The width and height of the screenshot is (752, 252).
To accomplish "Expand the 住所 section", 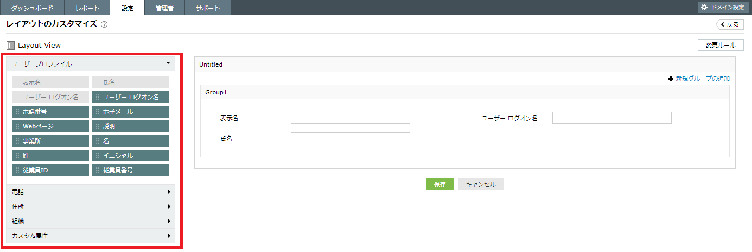I will click(x=169, y=206).
